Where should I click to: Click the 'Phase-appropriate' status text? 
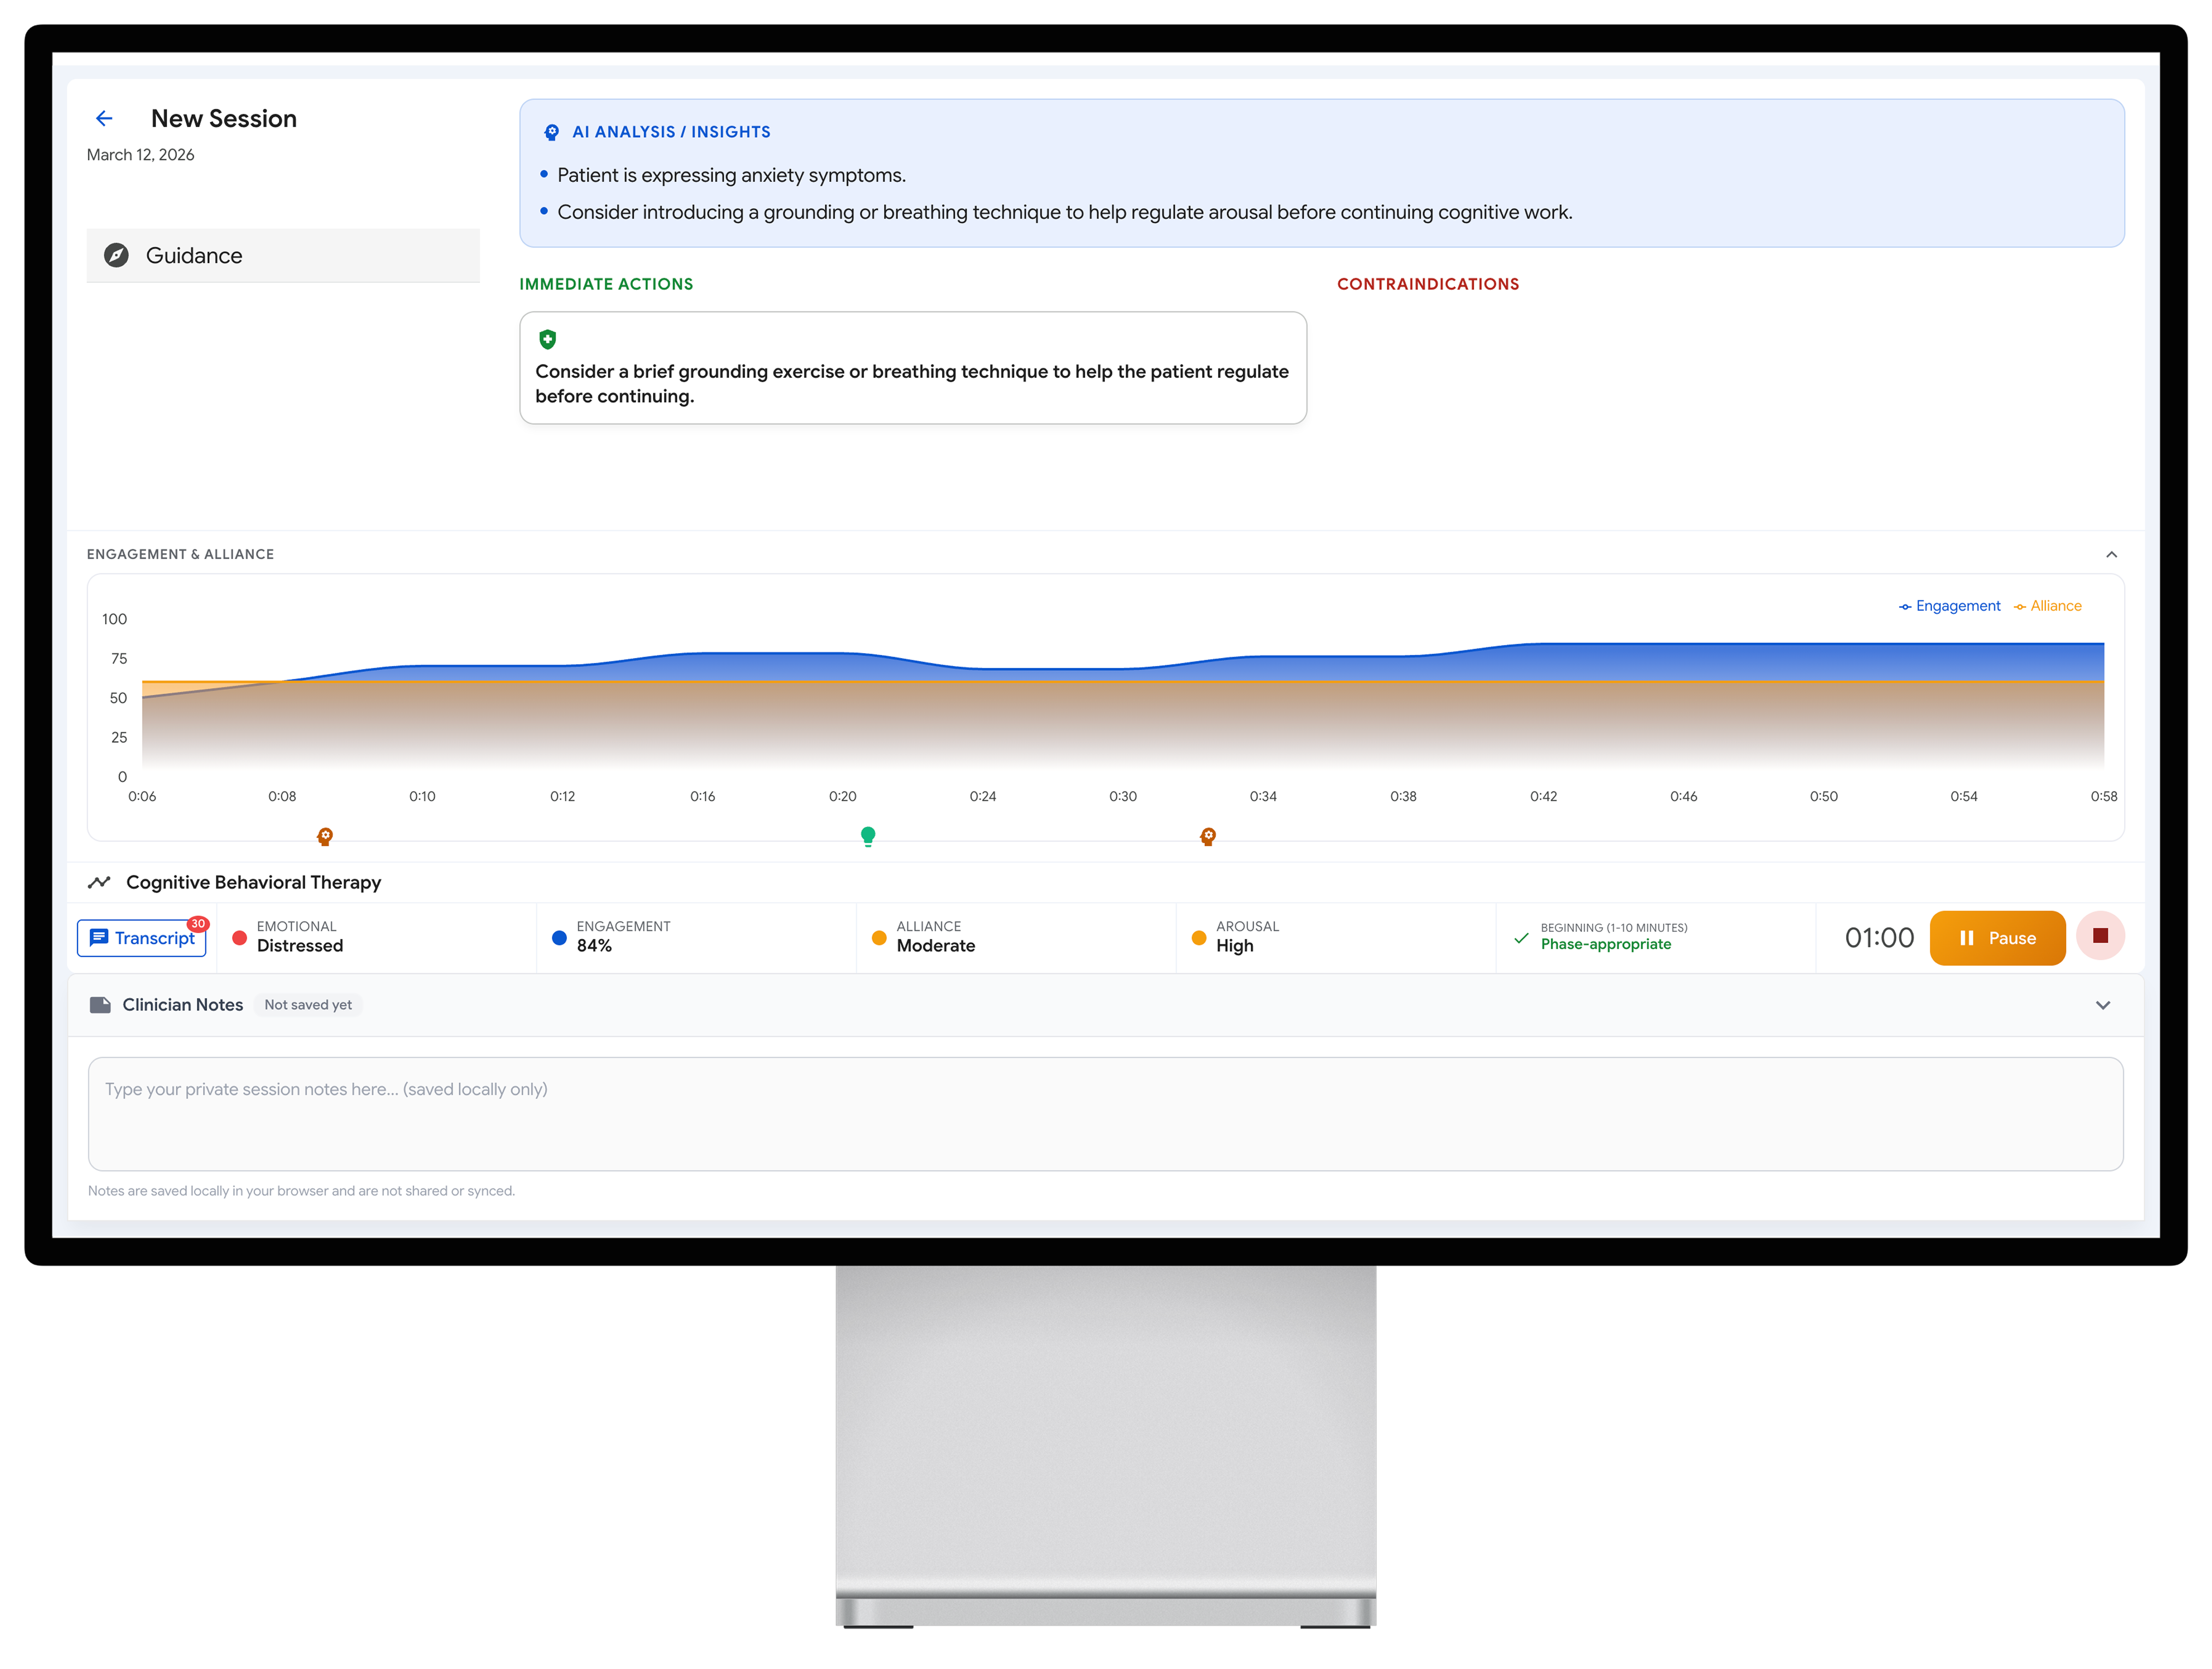coord(1606,944)
